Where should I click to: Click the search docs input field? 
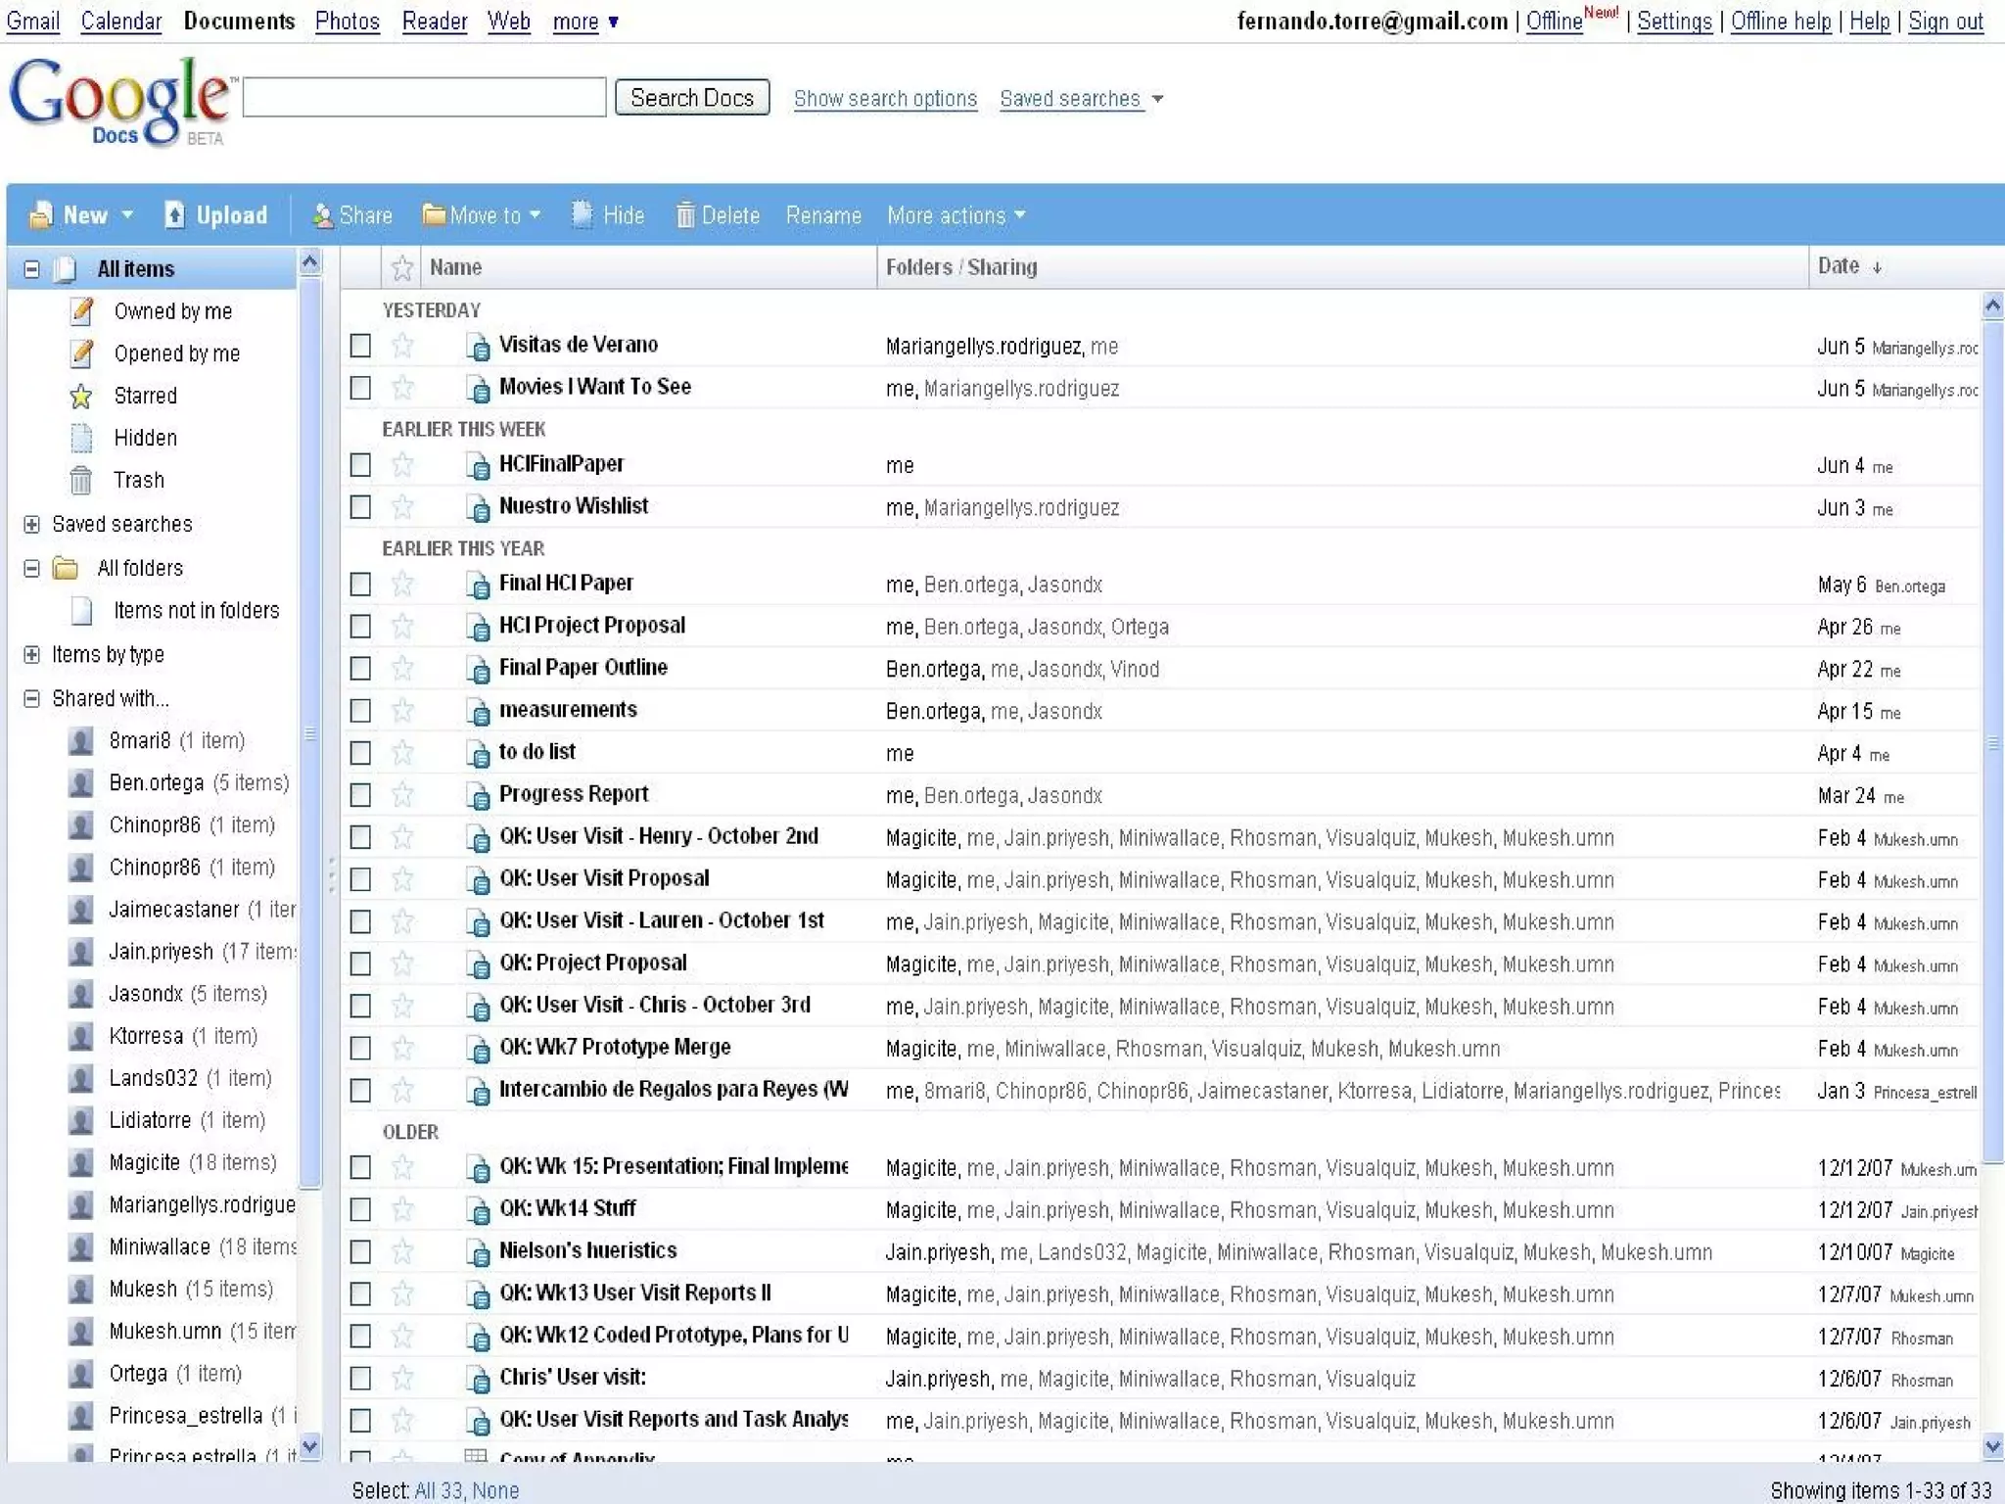click(x=424, y=97)
